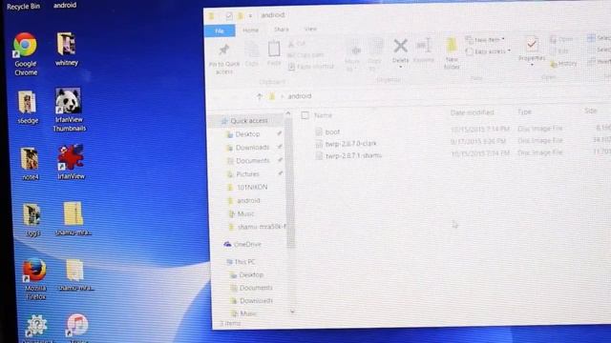This screenshot has width=611, height=343.
Task: Open Google Chrome desktop shortcut
Action: (26, 54)
